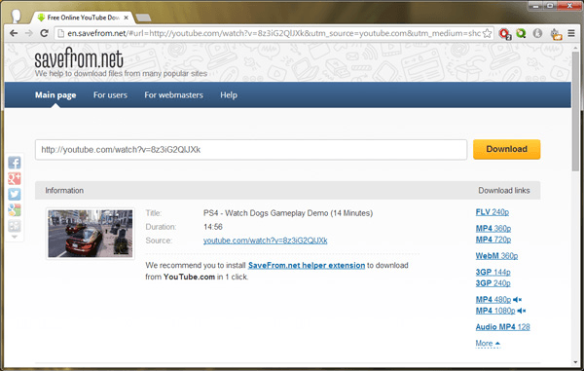Open the For users menu item
The height and width of the screenshot is (371, 584).
[110, 95]
